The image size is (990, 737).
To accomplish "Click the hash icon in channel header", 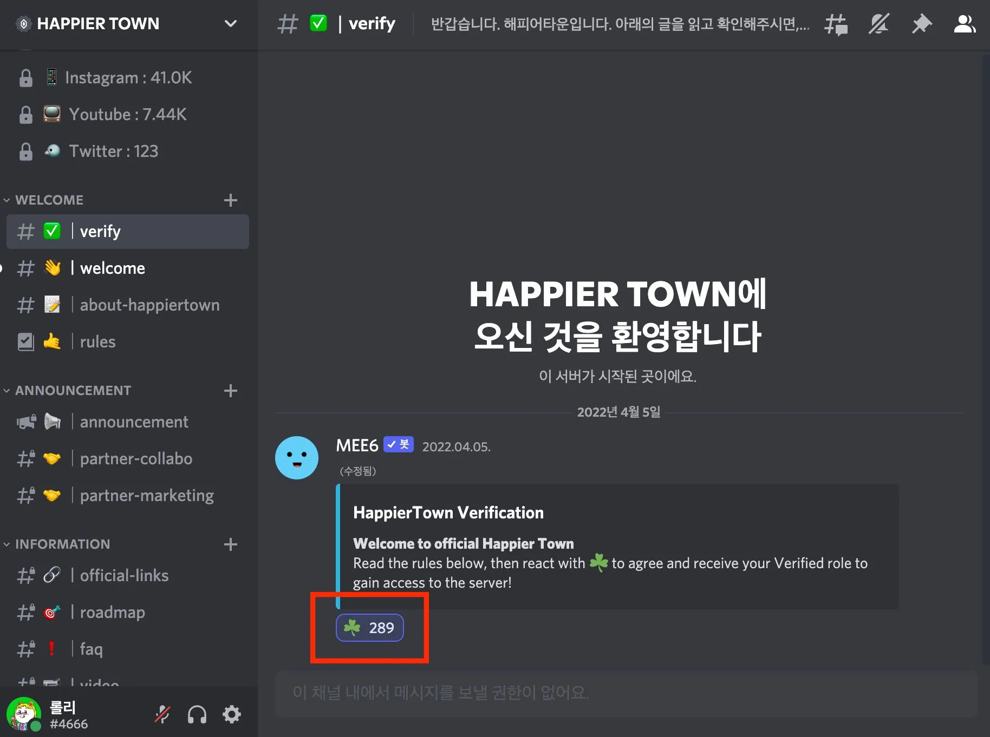I will pos(288,24).
